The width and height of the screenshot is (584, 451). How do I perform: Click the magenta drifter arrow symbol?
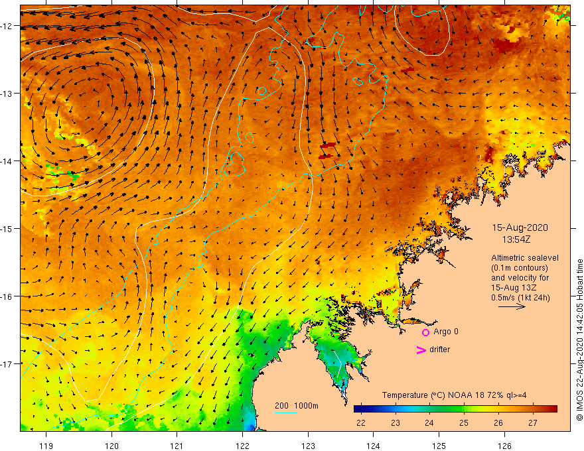(421, 350)
